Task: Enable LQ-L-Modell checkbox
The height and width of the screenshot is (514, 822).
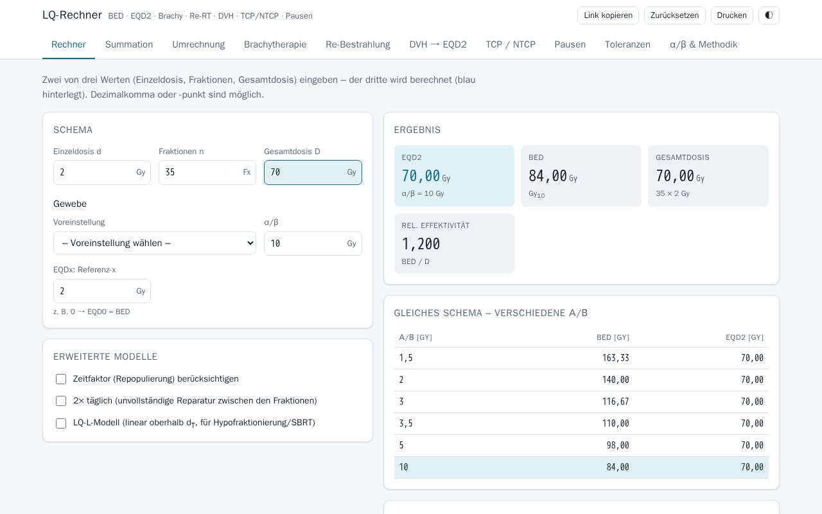Action: 61,423
